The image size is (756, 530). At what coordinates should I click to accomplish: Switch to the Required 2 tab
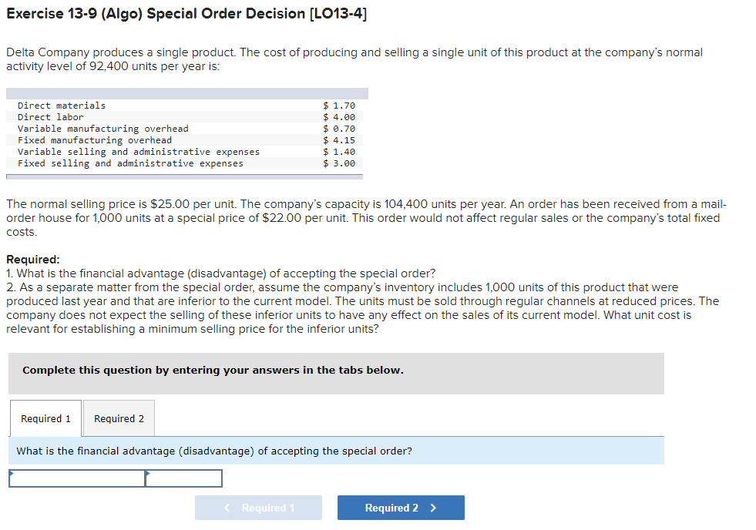pyautogui.click(x=119, y=418)
